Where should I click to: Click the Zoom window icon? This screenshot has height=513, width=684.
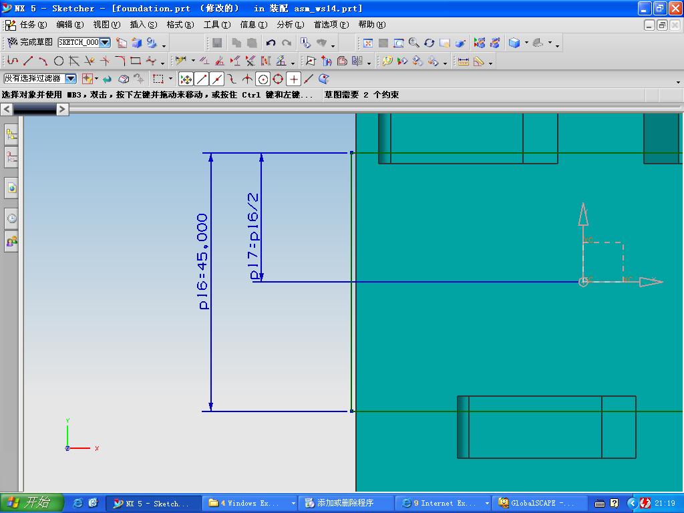pos(398,43)
